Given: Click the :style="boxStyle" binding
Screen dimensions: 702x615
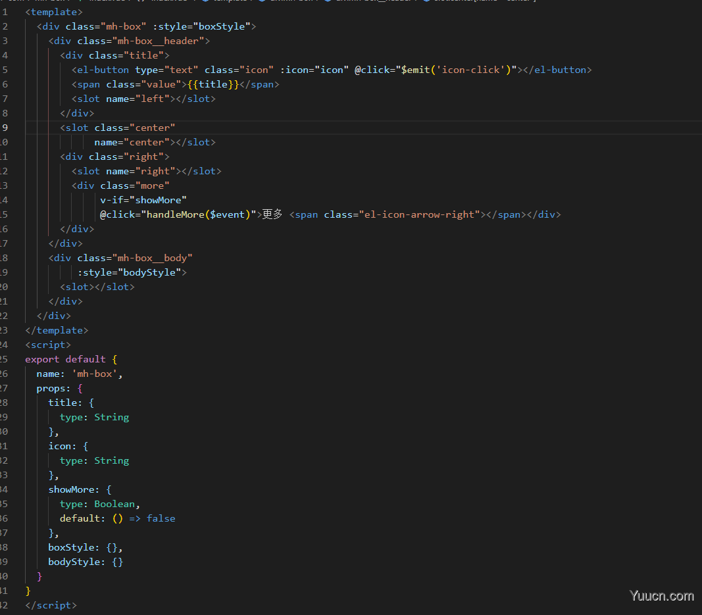Looking at the screenshot, I should coord(201,26).
